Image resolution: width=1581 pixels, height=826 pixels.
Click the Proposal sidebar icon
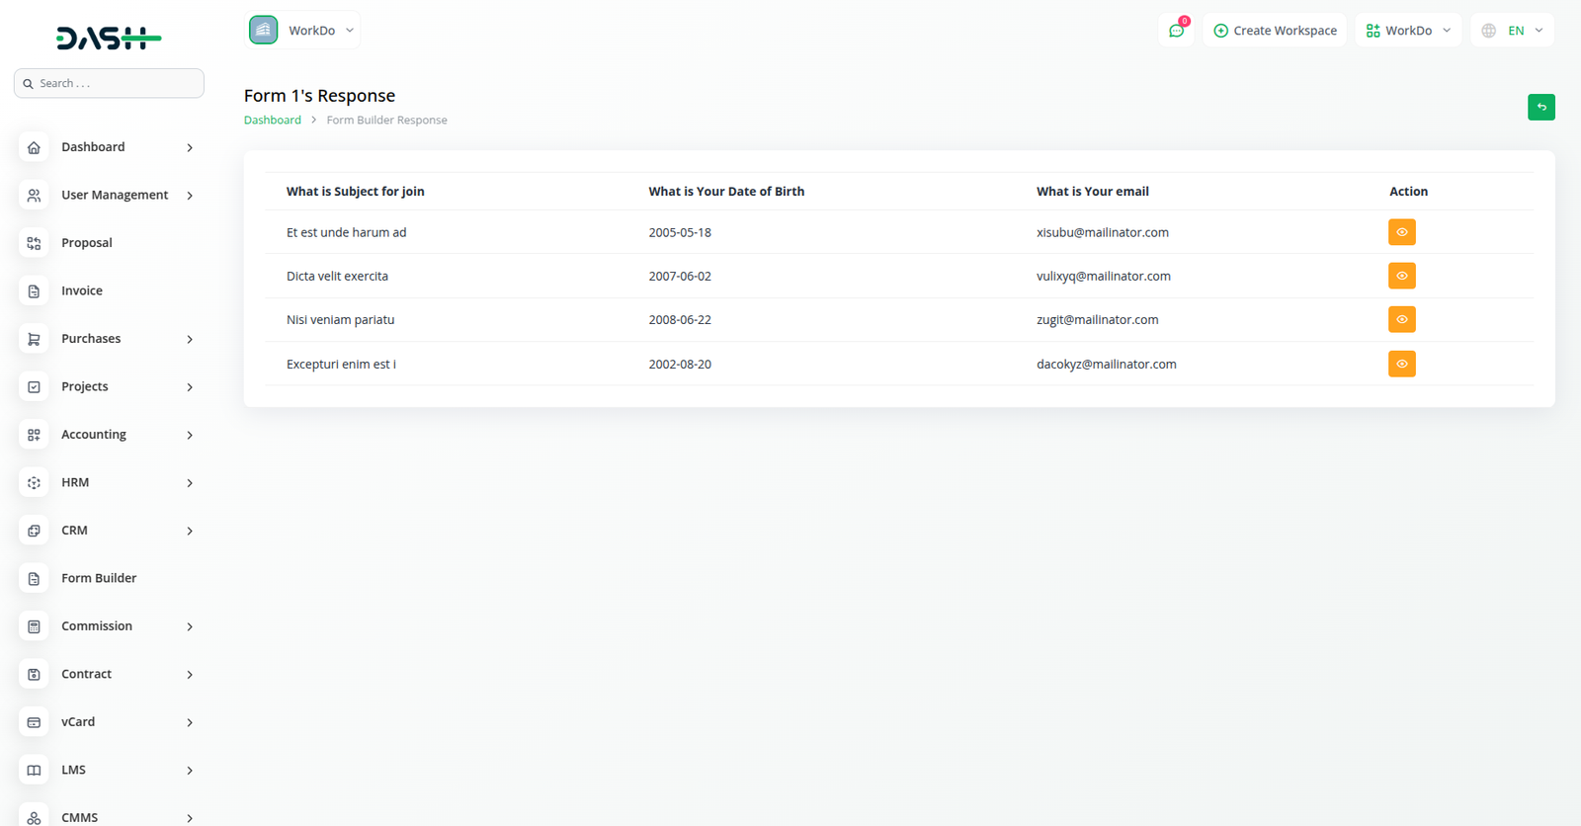click(x=34, y=243)
